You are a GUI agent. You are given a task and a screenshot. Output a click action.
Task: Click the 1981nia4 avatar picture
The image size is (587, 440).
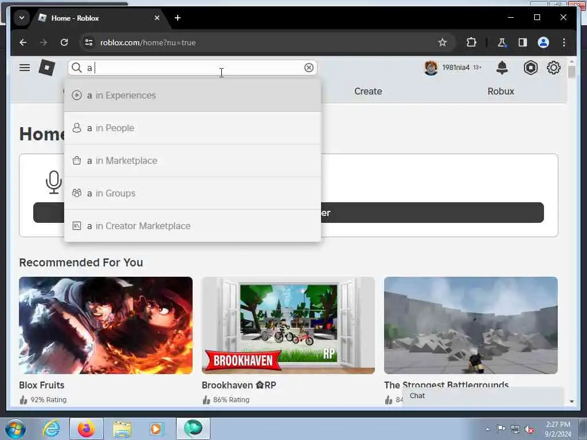431,68
